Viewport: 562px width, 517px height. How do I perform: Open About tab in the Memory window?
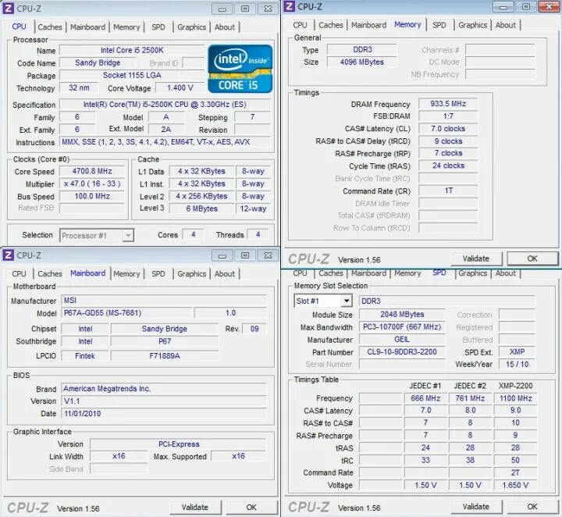[506, 25]
